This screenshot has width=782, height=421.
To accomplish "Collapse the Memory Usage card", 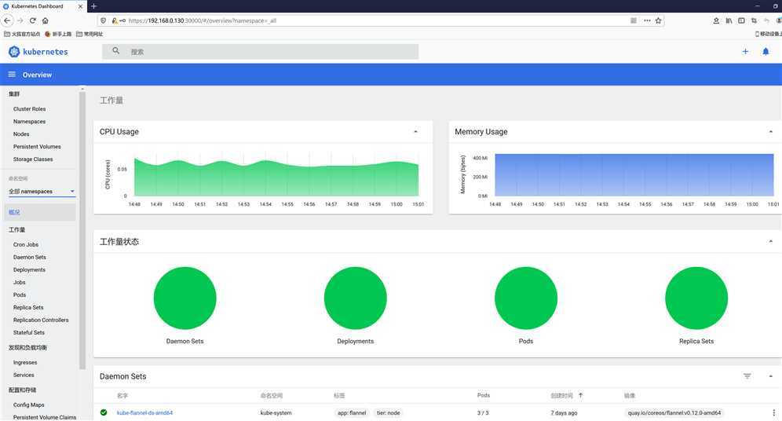I will pos(771,132).
